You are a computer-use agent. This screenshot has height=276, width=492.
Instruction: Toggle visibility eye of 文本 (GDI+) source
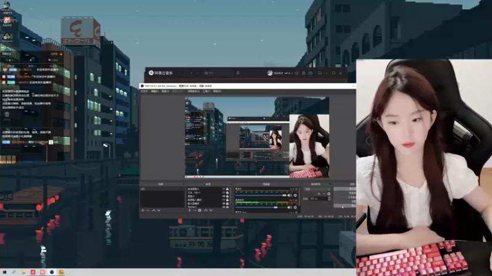(224, 193)
